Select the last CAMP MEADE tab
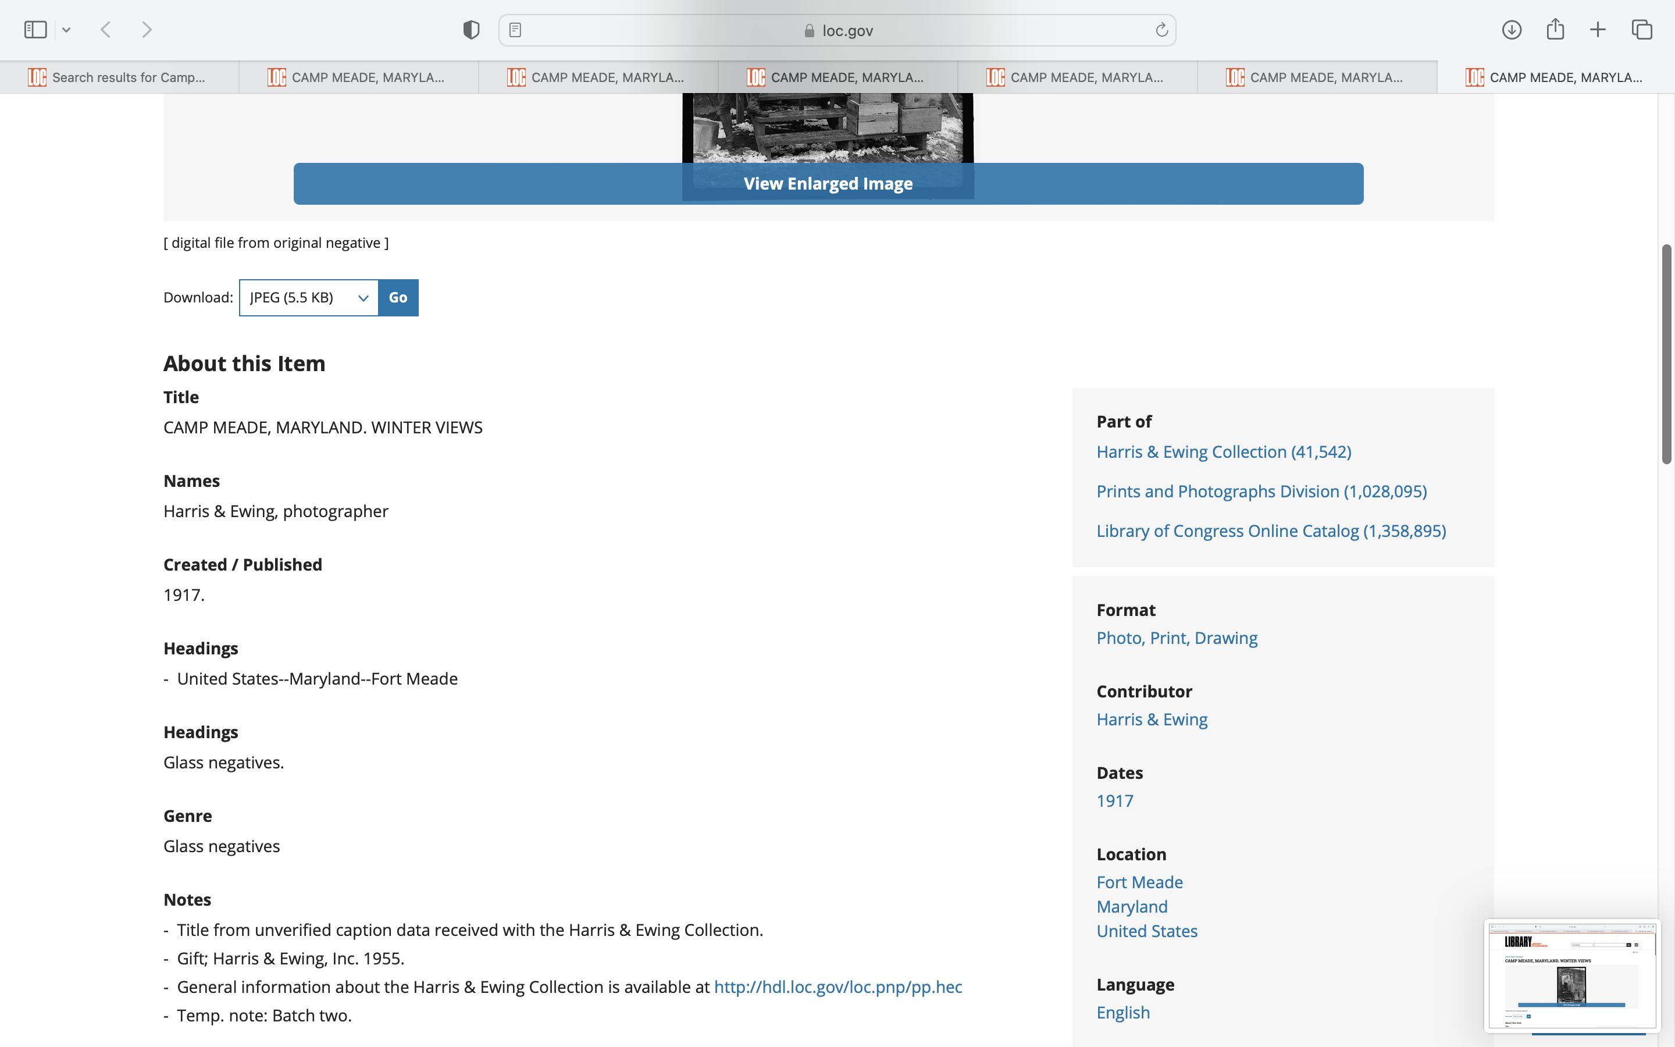The height and width of the screenshot is (1047, 1675). 1555,77
